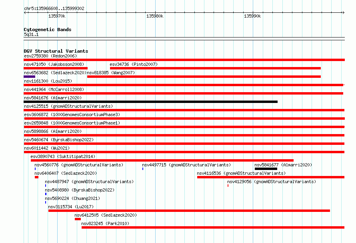Click the red nsv823245 variant bar
Viewport: 356px width, 243px height.
pos(213,227)
